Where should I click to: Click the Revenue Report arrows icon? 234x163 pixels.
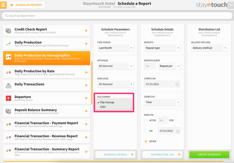tap(8, 137)
